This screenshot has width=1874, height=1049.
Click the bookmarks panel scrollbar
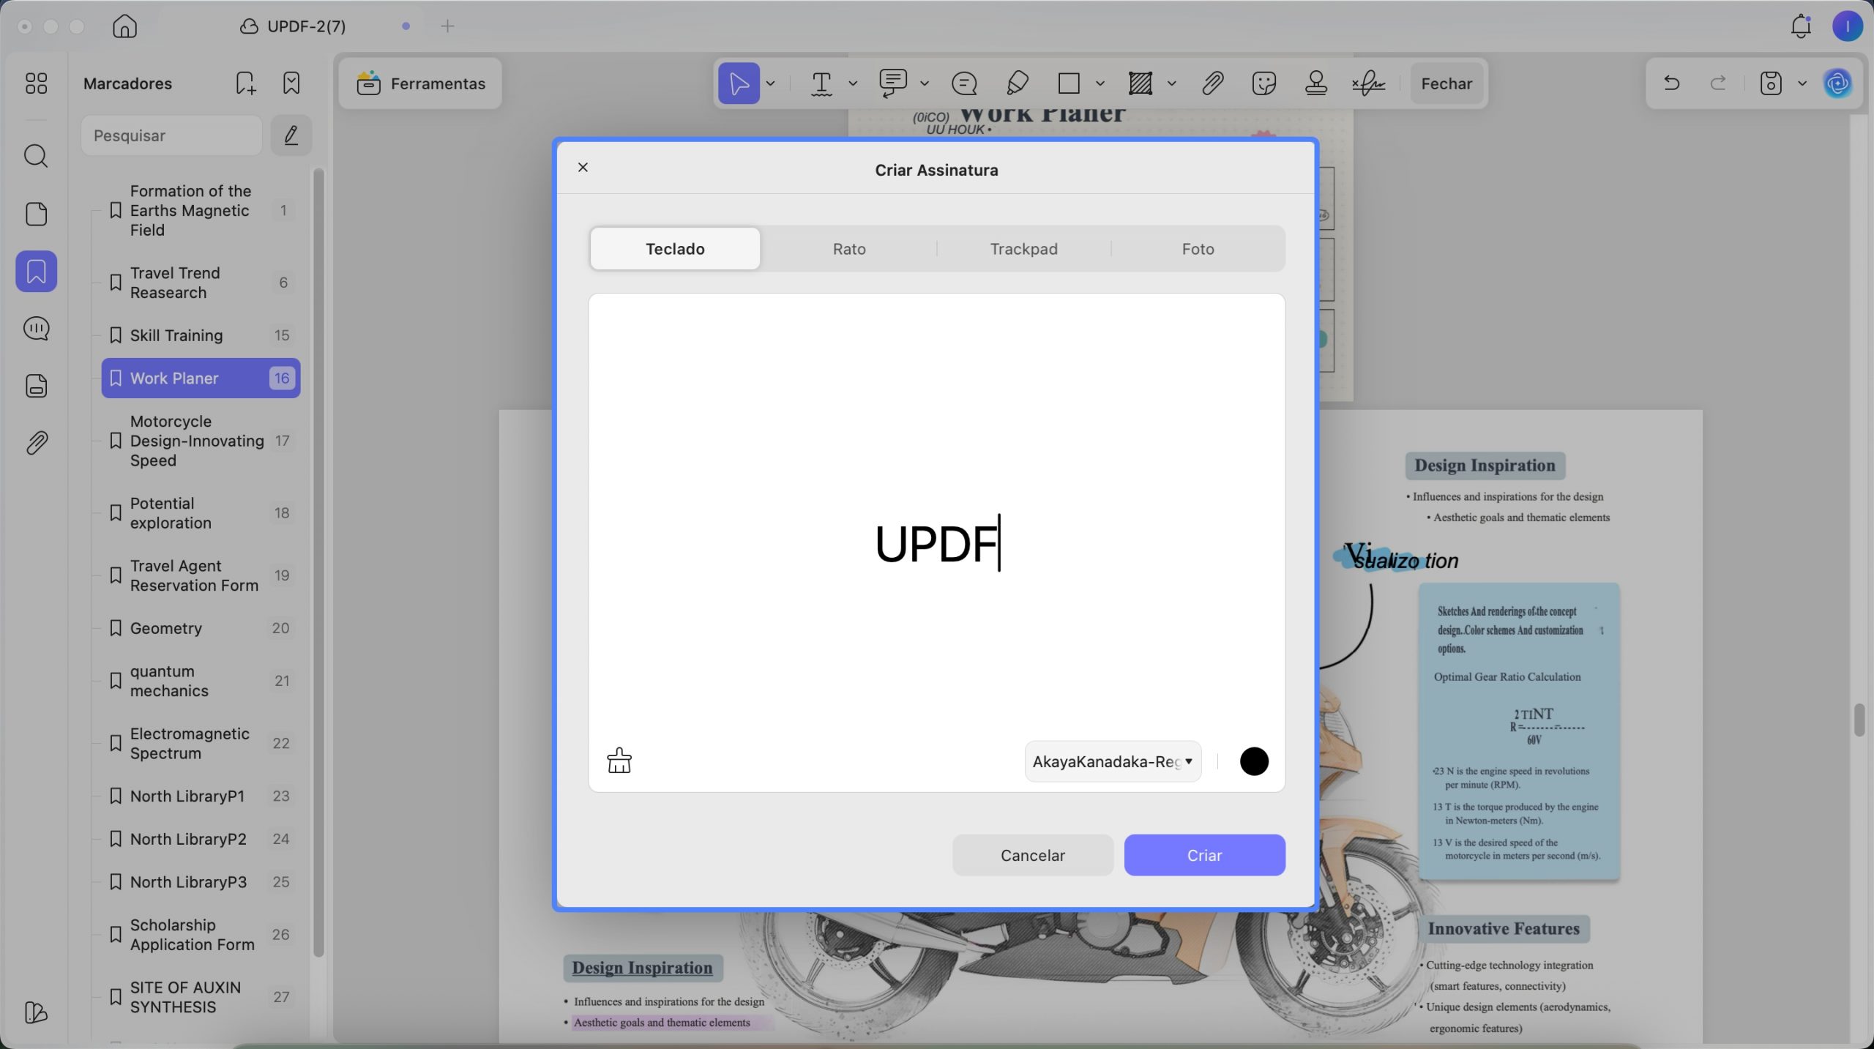coord(318,561)
